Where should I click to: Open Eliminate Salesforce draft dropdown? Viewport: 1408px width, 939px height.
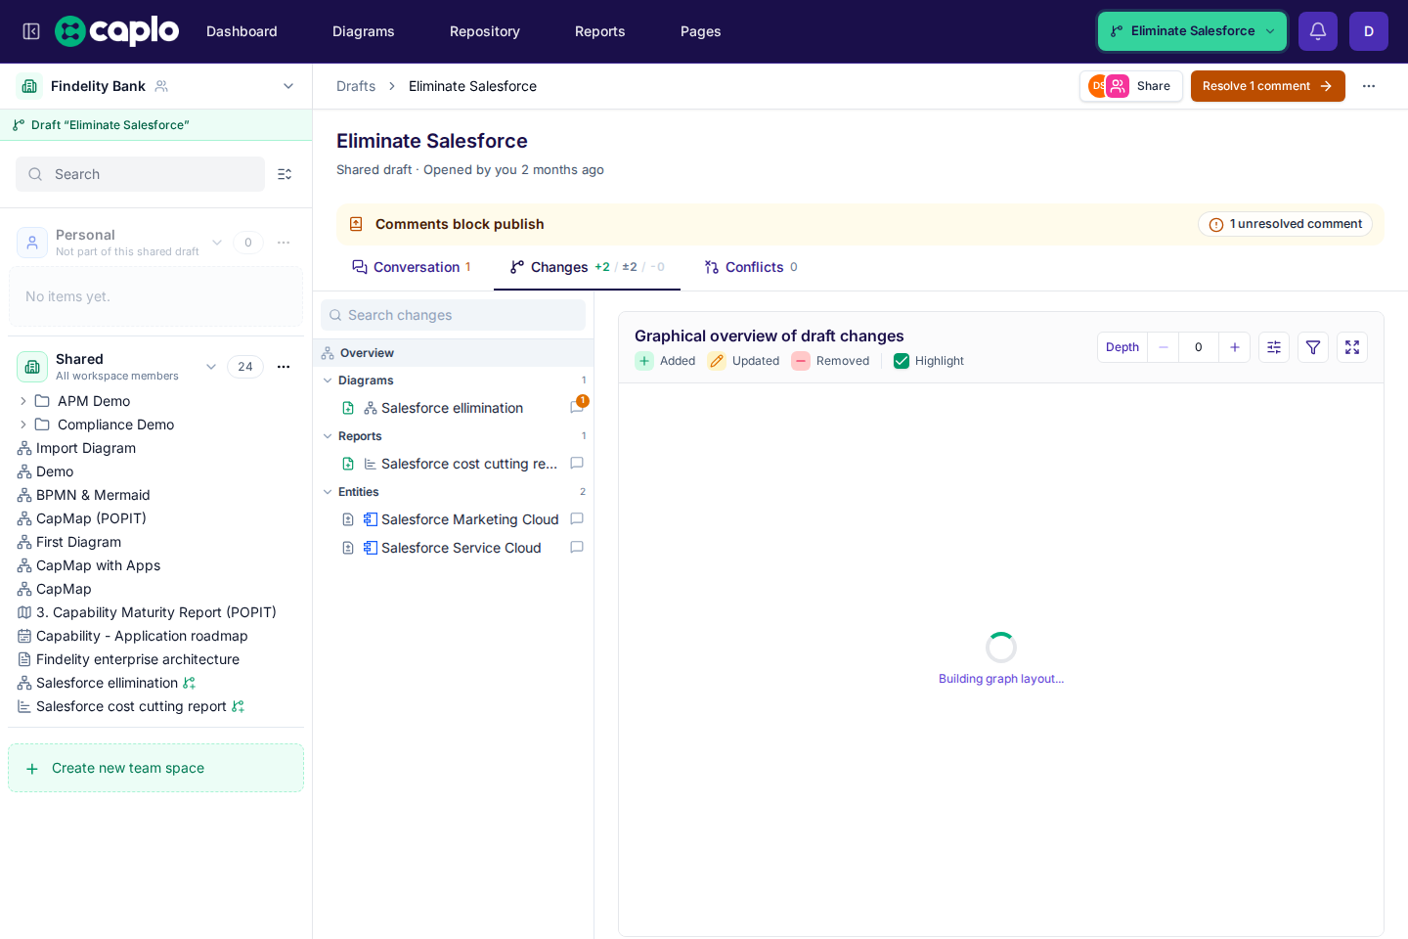tap(1192, 31)
